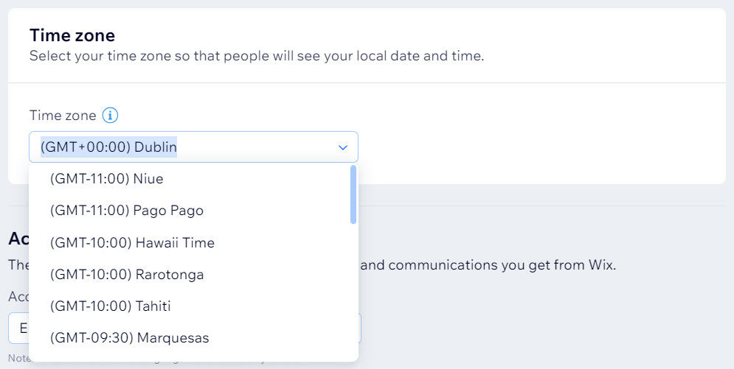Click the Time zone info icon
This screenshot has height=369, width=734.
pyautogui.click(x=110, y=115)
